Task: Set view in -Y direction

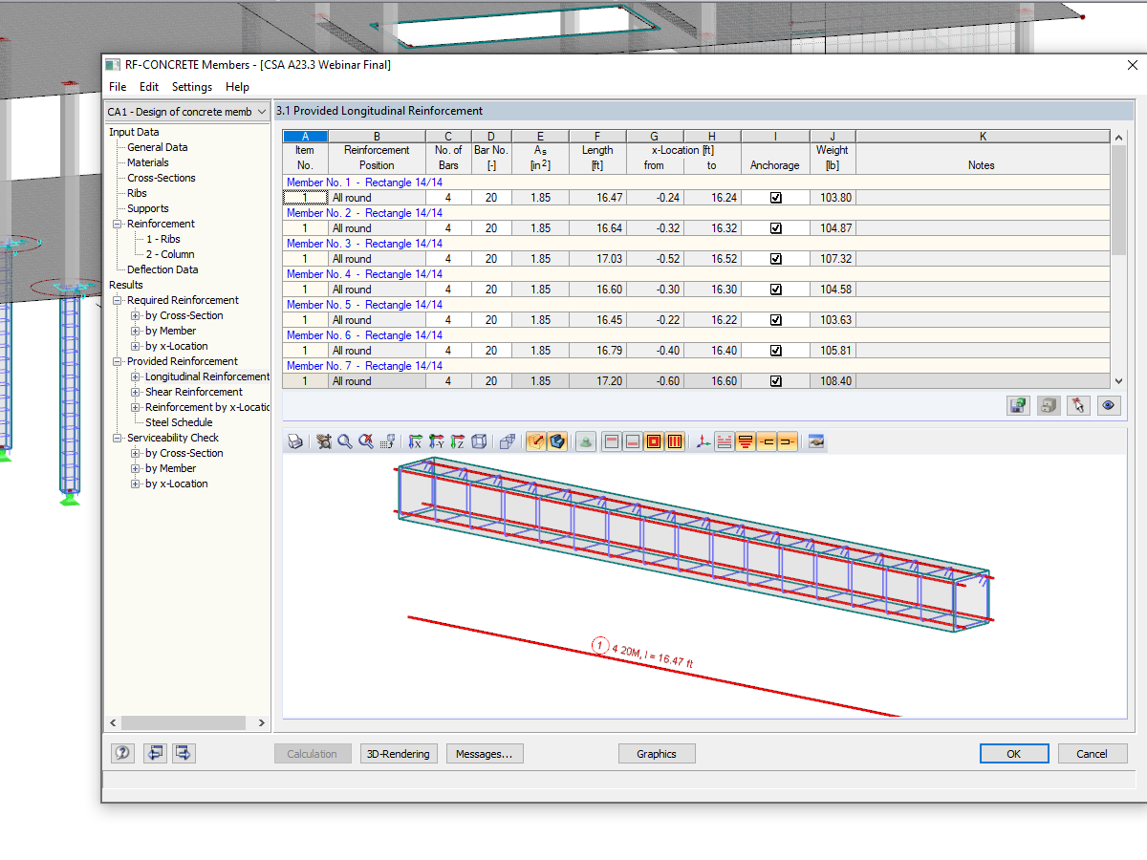Action: click(437, 441)
